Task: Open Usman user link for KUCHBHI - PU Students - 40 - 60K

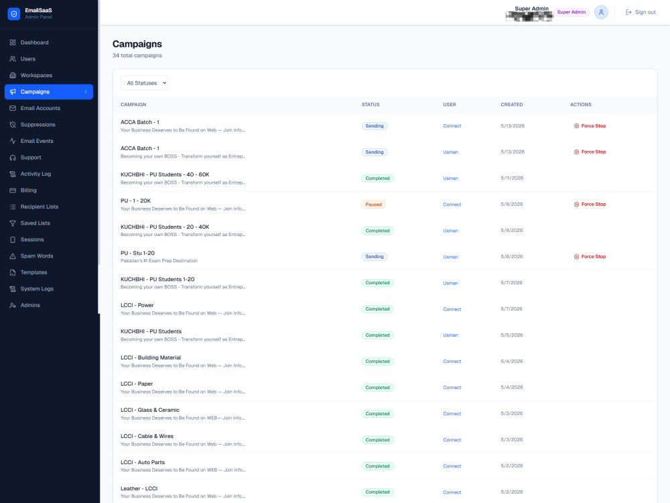Action: coord(450,178)
